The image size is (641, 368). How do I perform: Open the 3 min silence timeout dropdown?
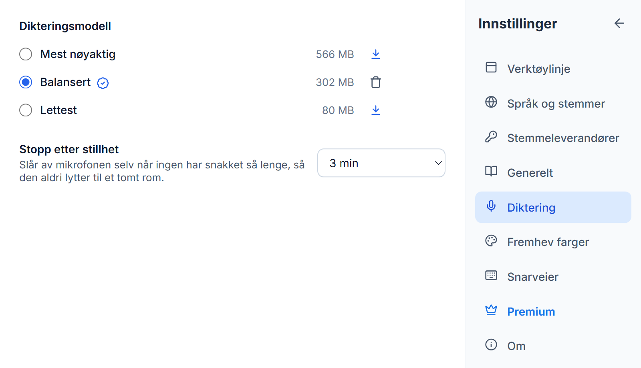point(381,163)
